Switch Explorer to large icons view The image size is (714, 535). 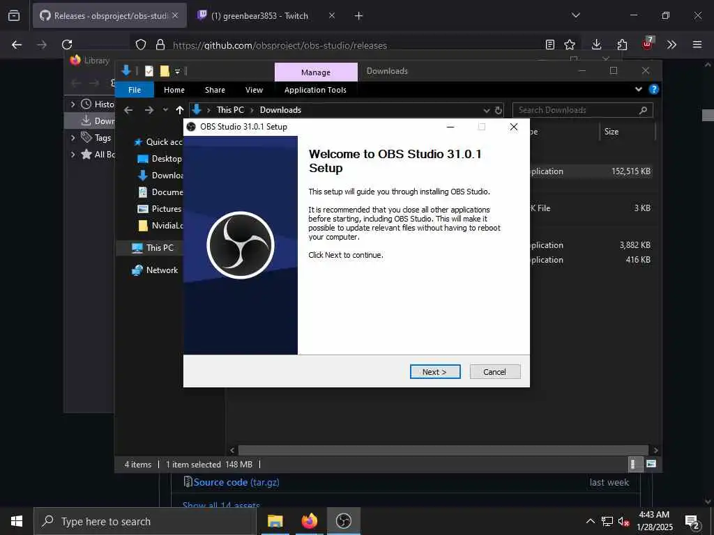[x=651, y=464]
